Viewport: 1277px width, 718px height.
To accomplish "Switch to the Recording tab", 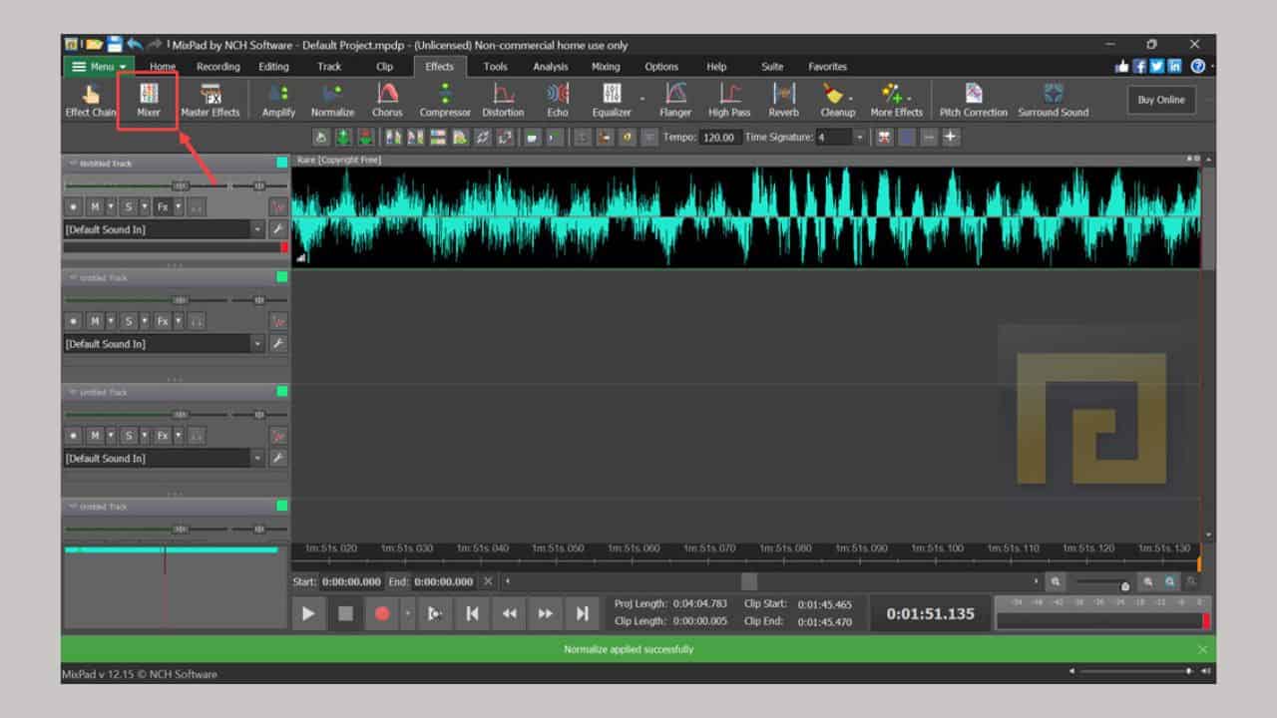I will tap(217, 67).
